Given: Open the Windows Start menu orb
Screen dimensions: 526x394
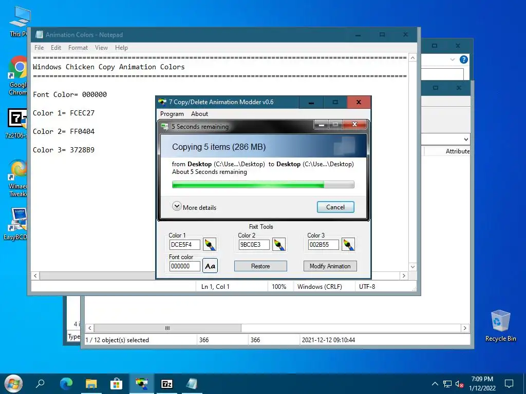Looking at the screenshot, I should pyautogui.click(x=13, y=384).
